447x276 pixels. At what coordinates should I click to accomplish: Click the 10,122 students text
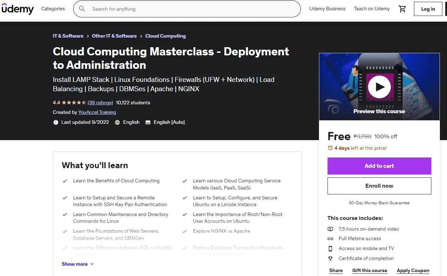(x=133, y=103)
